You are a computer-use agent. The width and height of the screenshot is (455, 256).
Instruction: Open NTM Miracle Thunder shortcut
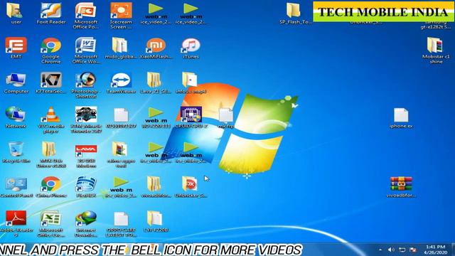click(86, 115)
